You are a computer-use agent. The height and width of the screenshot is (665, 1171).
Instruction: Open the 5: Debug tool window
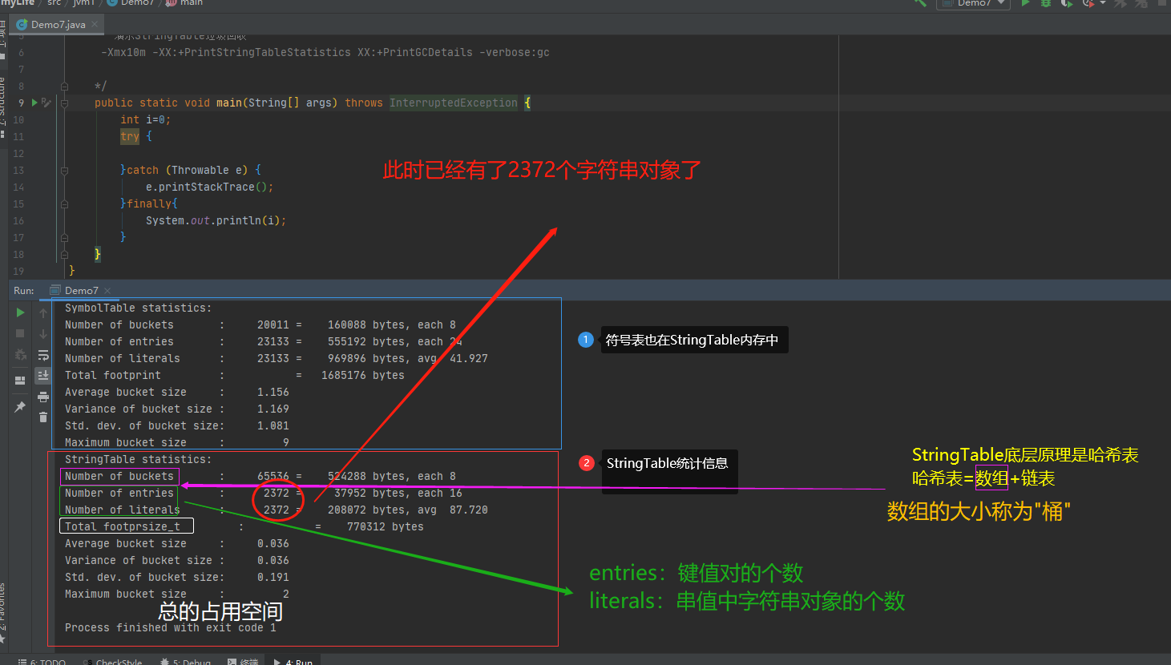[x=185, y=662]
